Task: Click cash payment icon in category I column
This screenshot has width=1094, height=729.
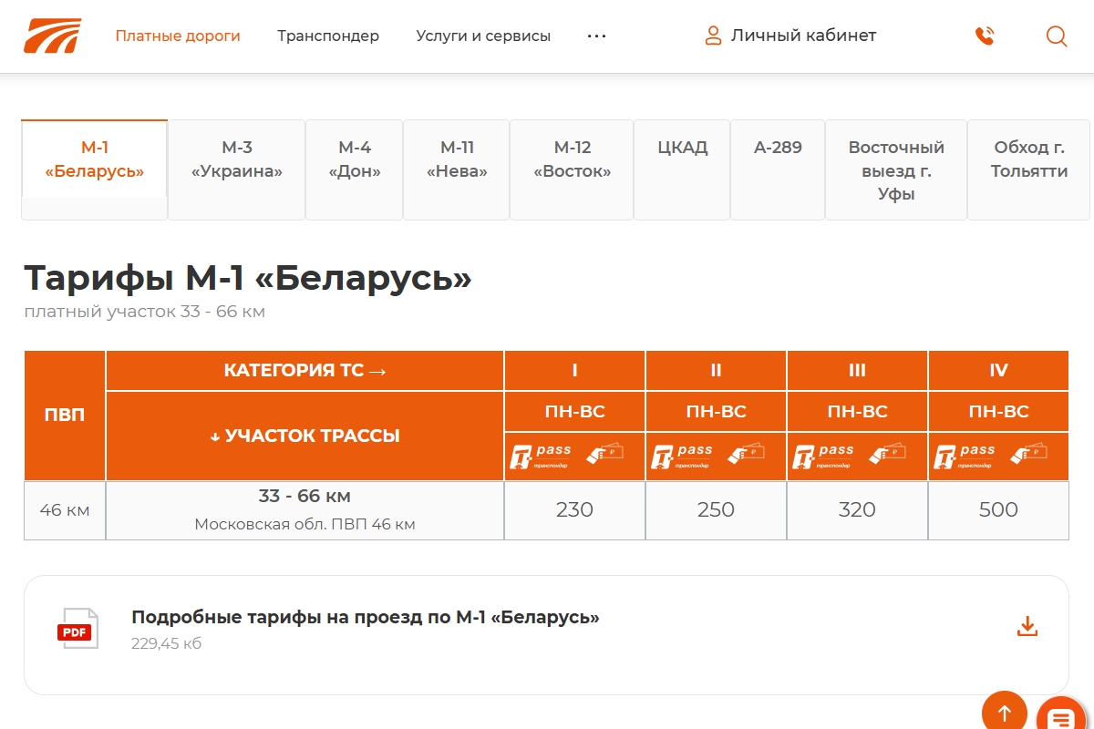Action: pyautogui.click(x=605, y=452)
